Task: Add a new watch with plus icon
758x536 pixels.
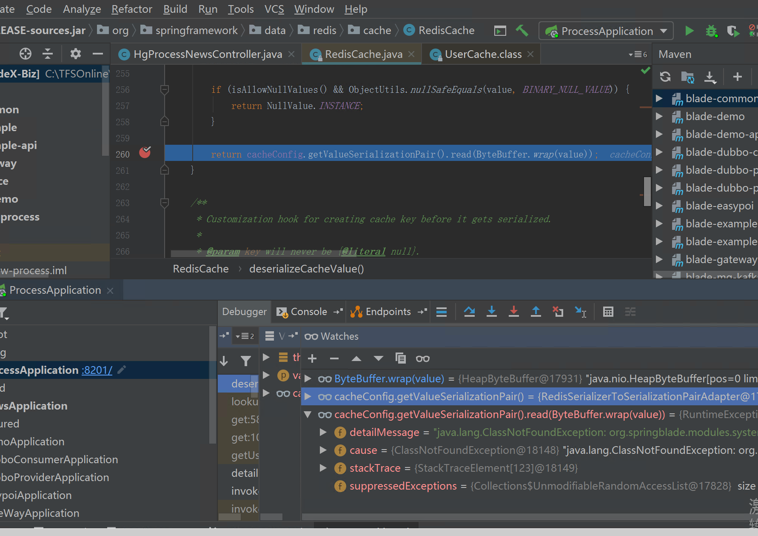Action: pos(312,358)
